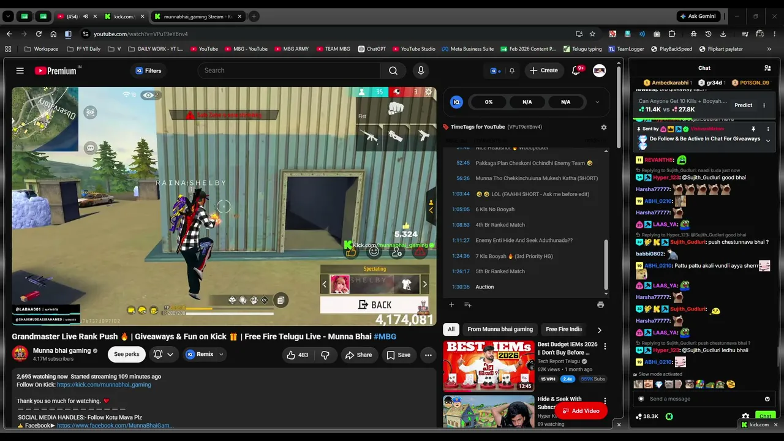784x441 pixels.
Task: Switch to the kick.com browser tab
Action: coord(124,17)
